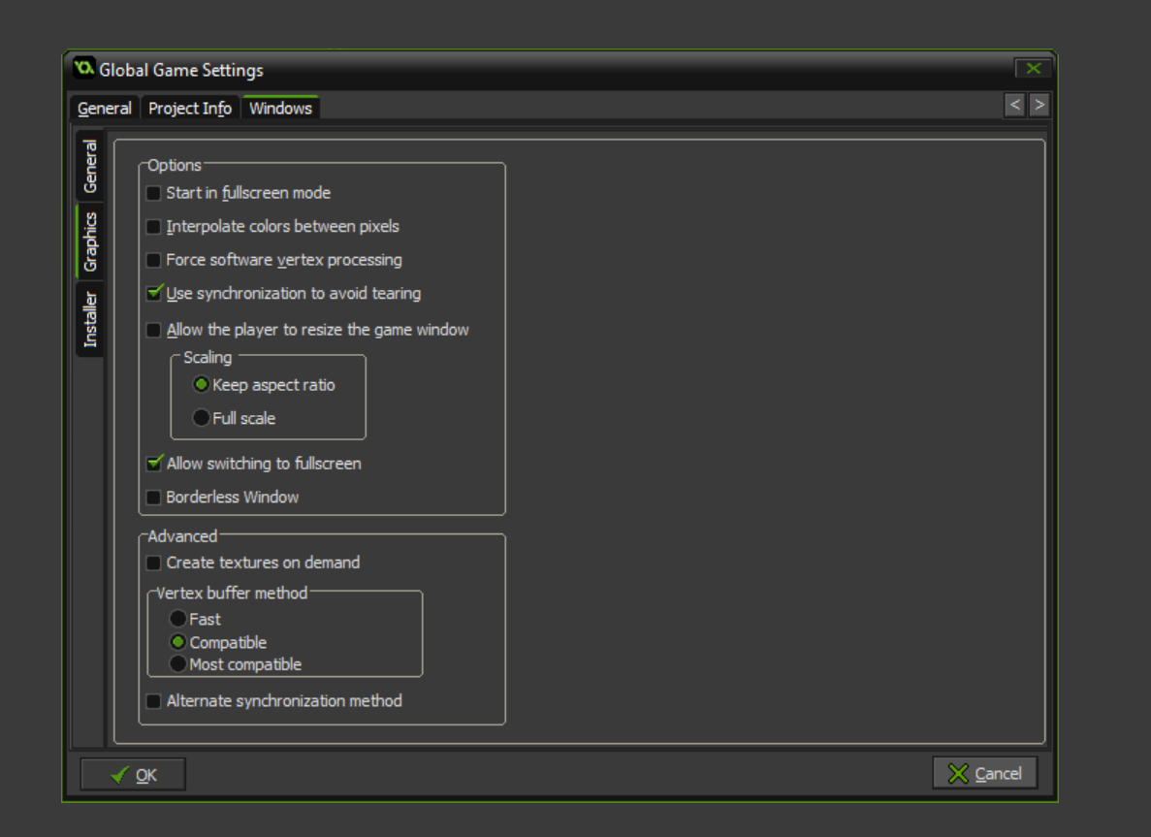Click the GameMaker logo in title bar
1151x837 pixels.
[x=83, y=69]
